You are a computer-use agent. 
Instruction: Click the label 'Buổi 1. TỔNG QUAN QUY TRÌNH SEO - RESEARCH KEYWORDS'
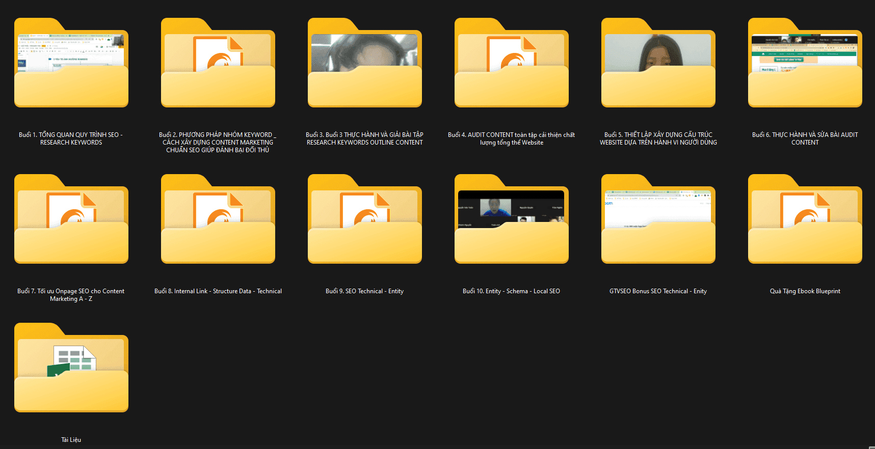pos(71,138)
